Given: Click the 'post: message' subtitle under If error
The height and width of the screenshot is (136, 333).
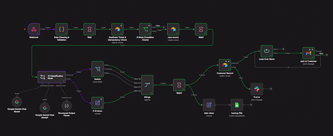Looking at the screenshot, I should click(x=257, y=99).
